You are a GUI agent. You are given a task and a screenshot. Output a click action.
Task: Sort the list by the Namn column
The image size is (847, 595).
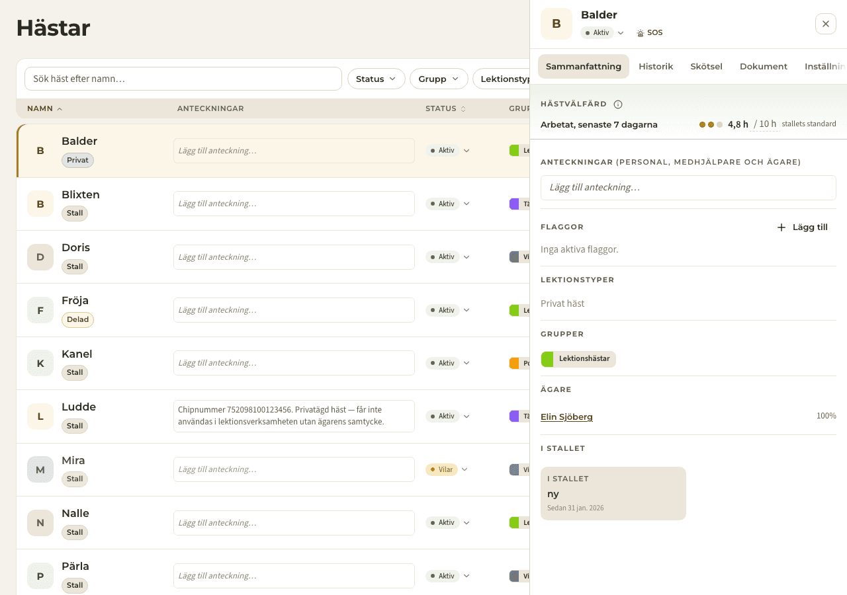click(45, 108)
